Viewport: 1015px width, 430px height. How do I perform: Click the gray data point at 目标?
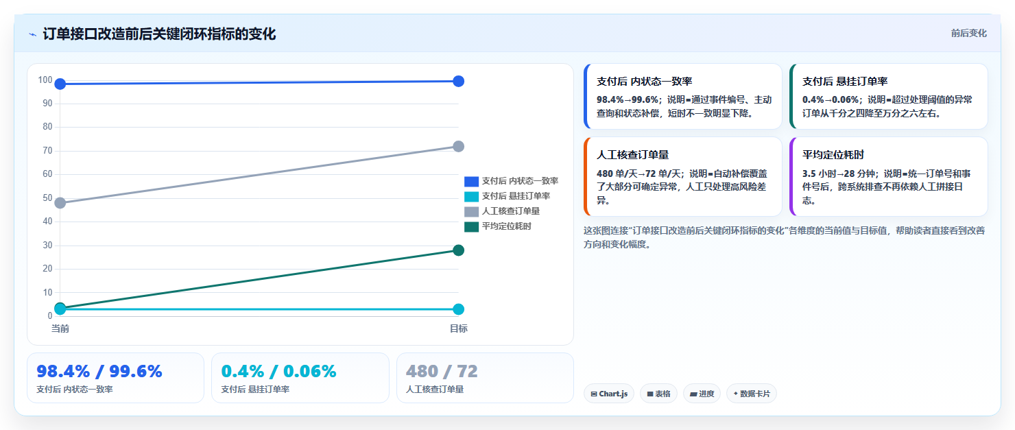459,146
